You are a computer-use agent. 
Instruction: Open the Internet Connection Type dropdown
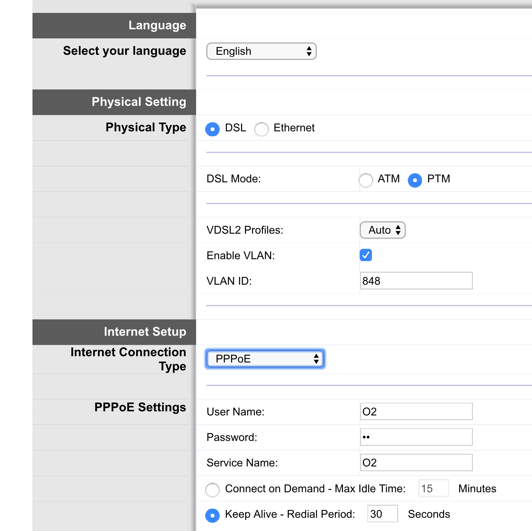tap(265, 359)
